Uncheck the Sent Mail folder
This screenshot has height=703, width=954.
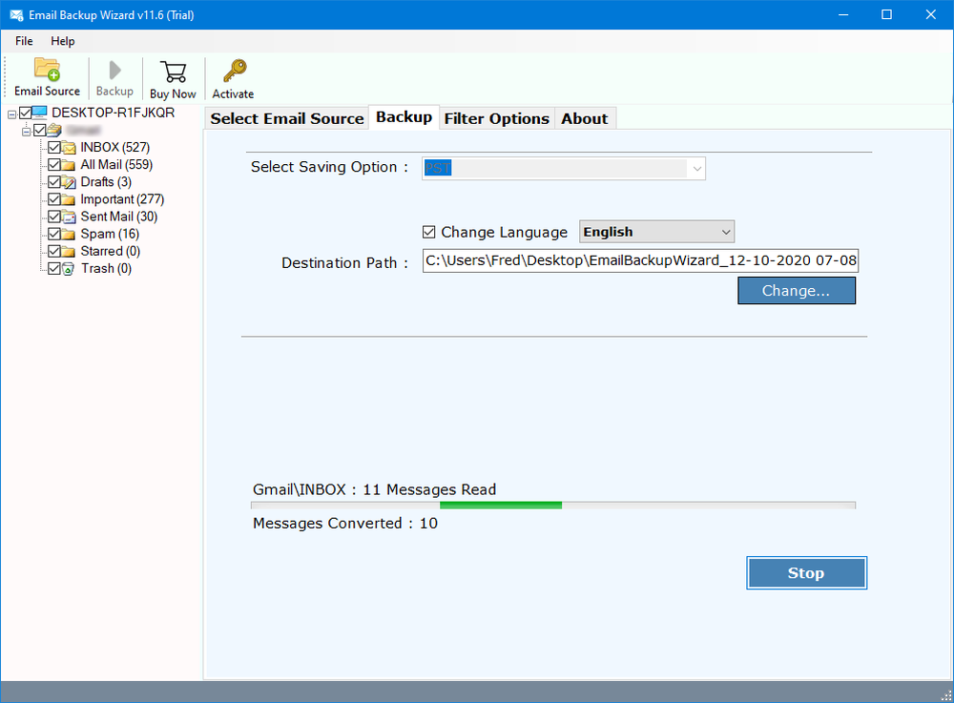coord(54,217)
